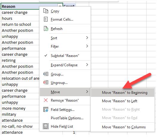Choose Copy from the context menu
The image size is (157, 137).
coord(65,11)
